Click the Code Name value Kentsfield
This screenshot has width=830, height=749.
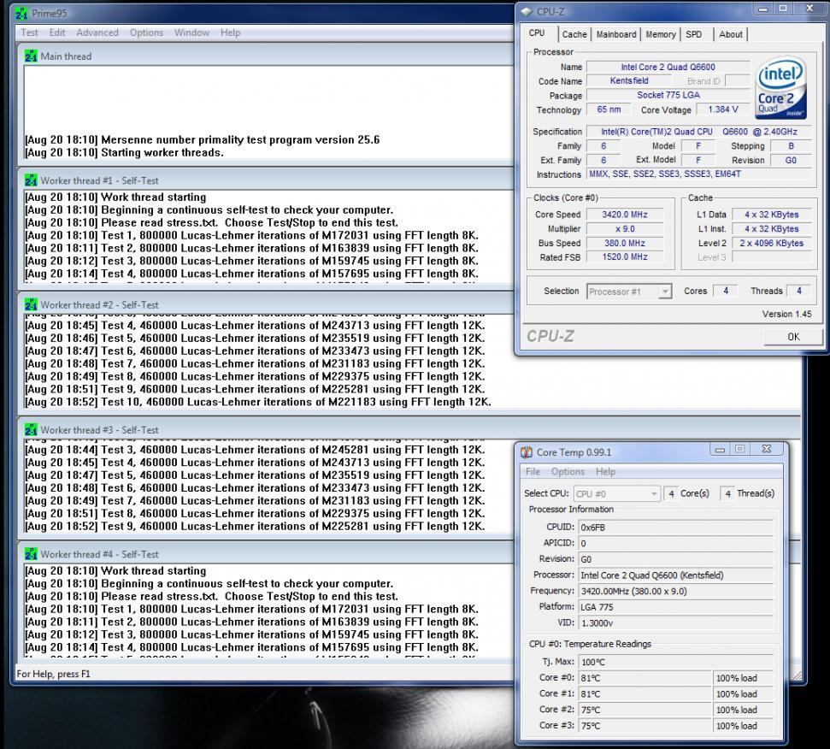pos(629,80)
